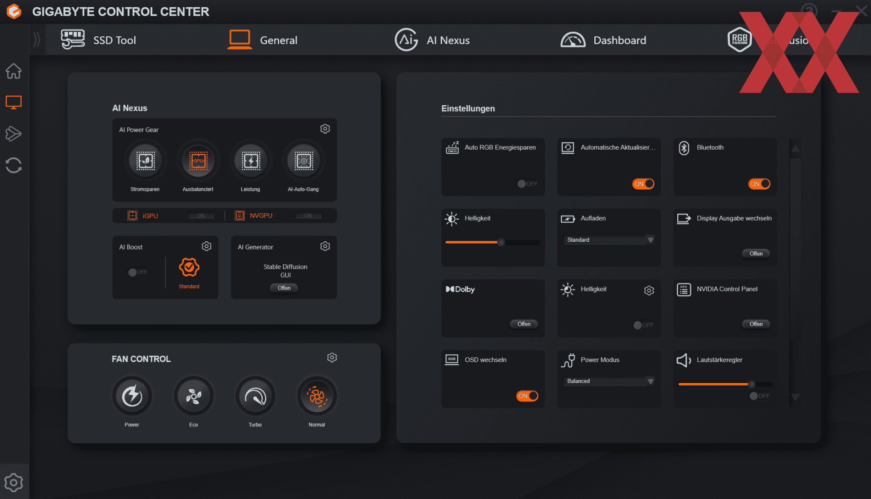Disable the OSD wechseln switch
Screen dimensions: 871x499
pos(527,396)
